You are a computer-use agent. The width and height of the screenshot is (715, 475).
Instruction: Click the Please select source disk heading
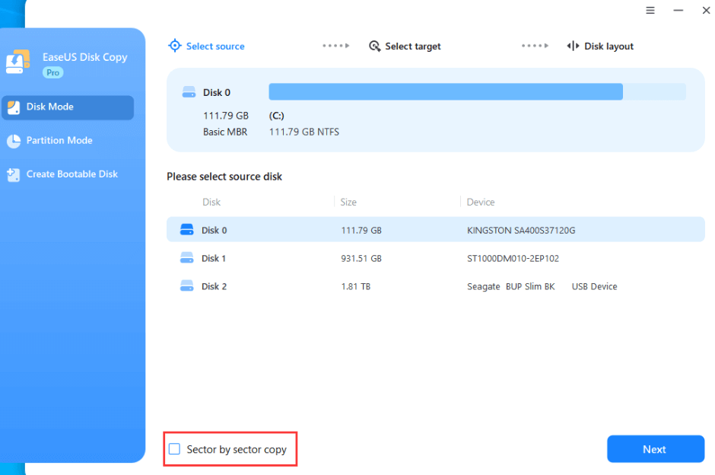(224, 177)
